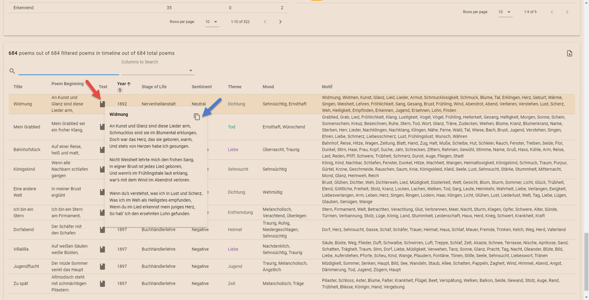Sort by Stage of Life column

(154, 87)
